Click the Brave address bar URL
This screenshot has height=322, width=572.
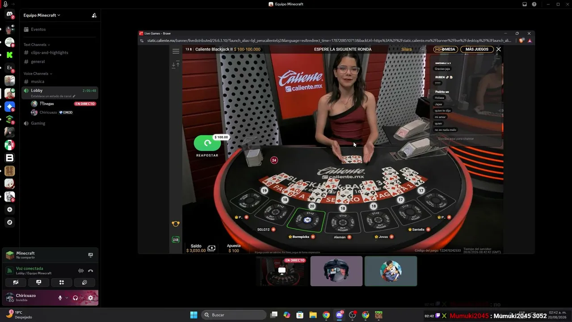[329, 41]
